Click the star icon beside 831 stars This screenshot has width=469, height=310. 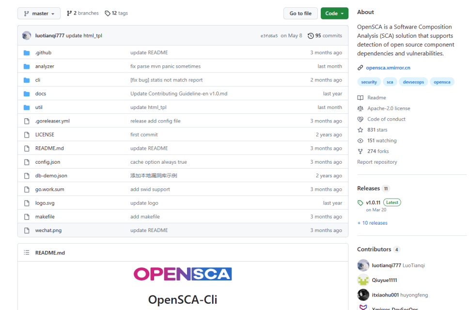[x=360, y=130]
